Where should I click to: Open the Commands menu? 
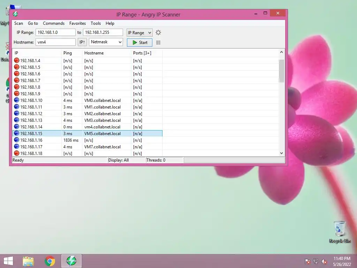[53, 23]
